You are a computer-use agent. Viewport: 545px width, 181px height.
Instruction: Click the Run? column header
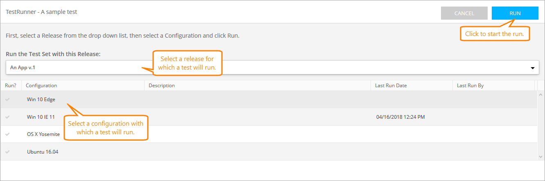(x=11, y=86)
